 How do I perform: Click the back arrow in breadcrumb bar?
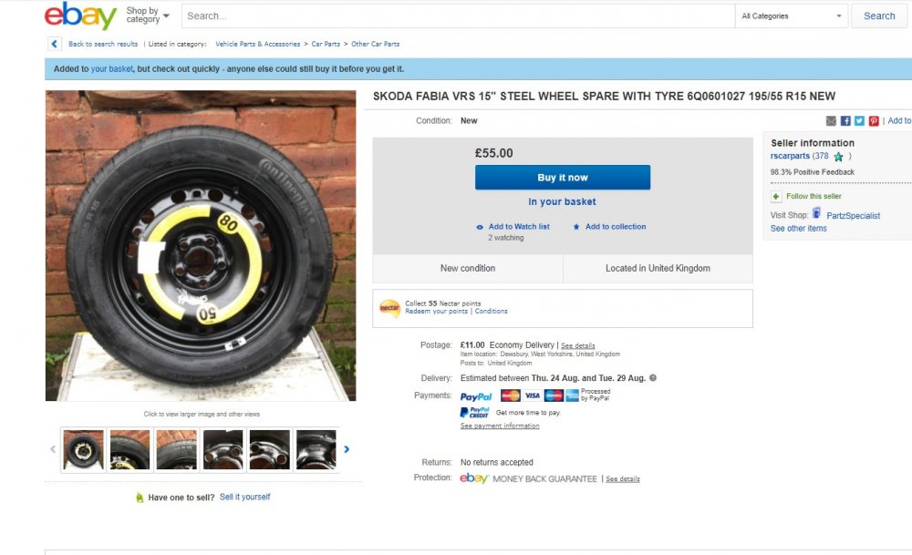(54, 44)
